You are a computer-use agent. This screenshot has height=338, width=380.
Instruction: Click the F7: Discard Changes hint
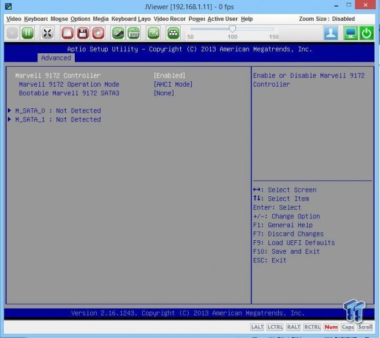(x=288, y=234)
